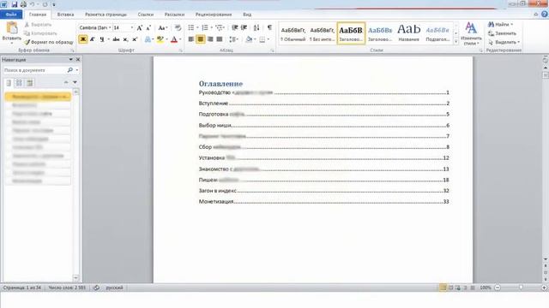The height and width of the screenshot is (308, 549).
Task: Open change case Aa dropdown
Action: pos(163,27)
